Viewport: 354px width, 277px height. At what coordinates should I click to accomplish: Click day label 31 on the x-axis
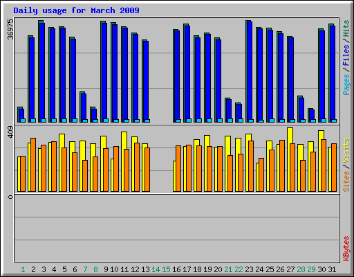[332, 269]
